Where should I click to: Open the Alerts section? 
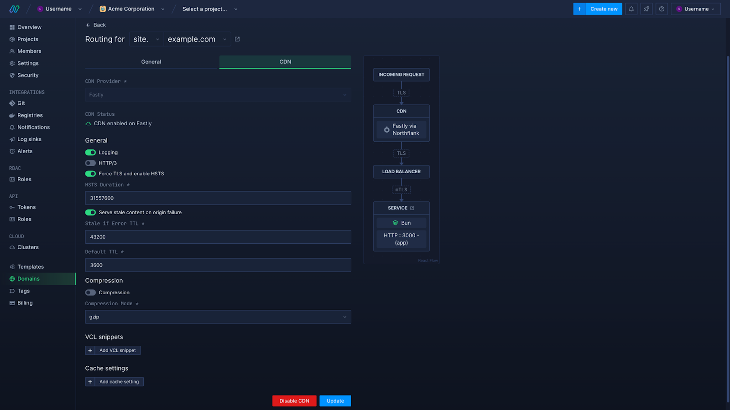pos(25,151)
